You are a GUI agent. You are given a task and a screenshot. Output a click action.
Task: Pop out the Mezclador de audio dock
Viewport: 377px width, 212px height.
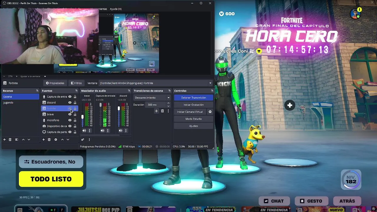[x=129, y=91]
